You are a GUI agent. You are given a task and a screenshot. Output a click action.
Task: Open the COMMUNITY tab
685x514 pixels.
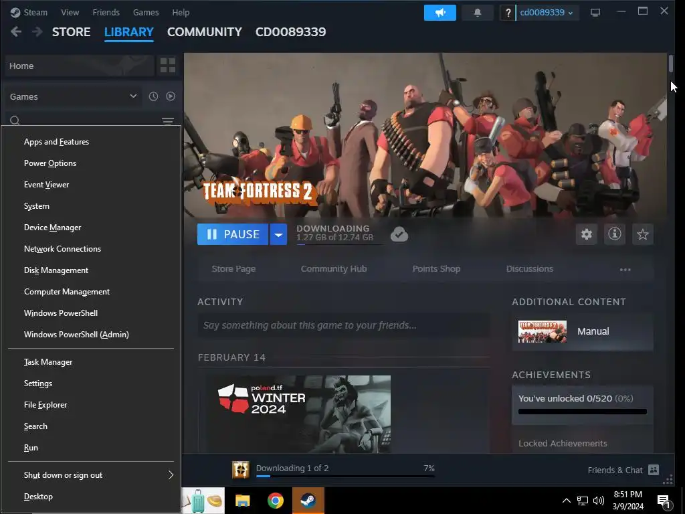pyautogui.click(x=205, y=32)
